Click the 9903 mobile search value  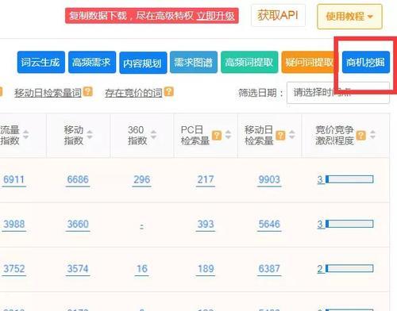(x=269, y=179)
